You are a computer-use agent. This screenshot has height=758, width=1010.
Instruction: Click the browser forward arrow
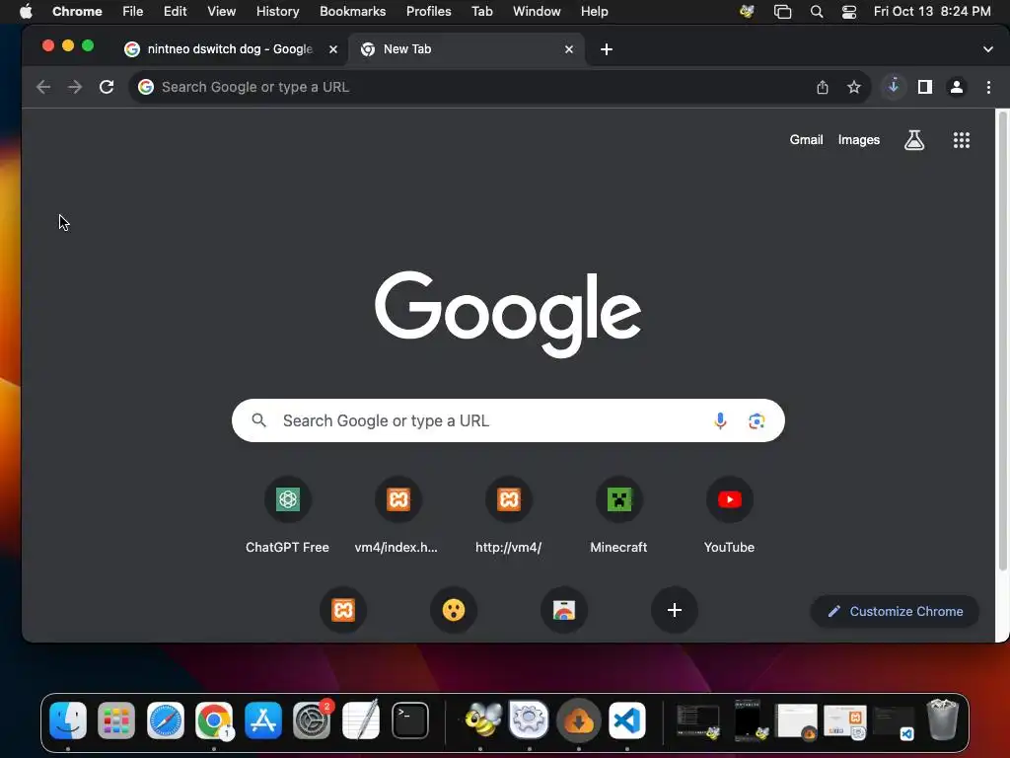(75, 87)
